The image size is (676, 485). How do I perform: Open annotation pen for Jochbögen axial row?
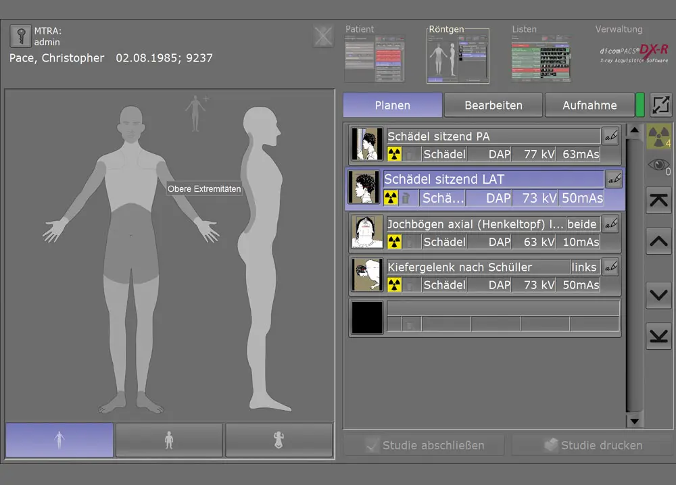(610, 224)
